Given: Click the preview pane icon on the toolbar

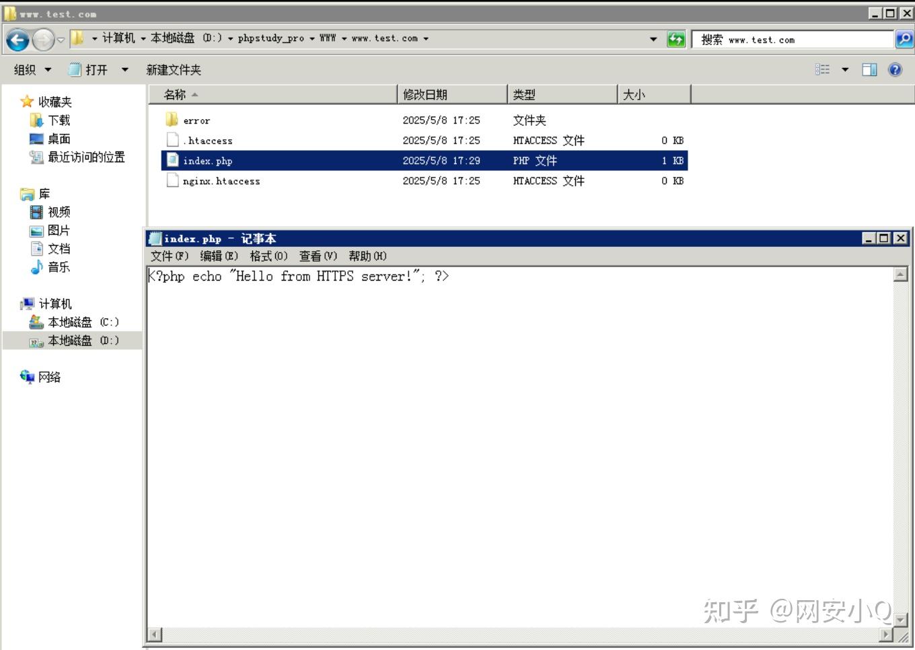Looking at the screenshot, I should 869,69.
